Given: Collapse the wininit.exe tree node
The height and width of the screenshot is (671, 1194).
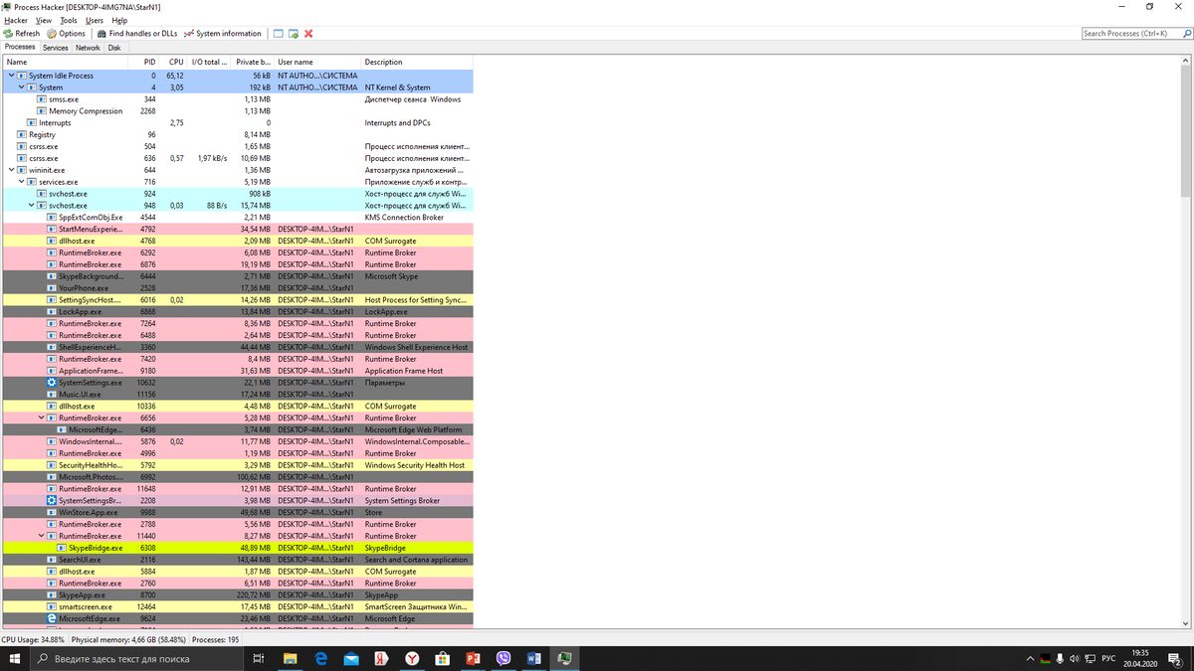Looking at the screenshot, I should (x=11, y=170).
